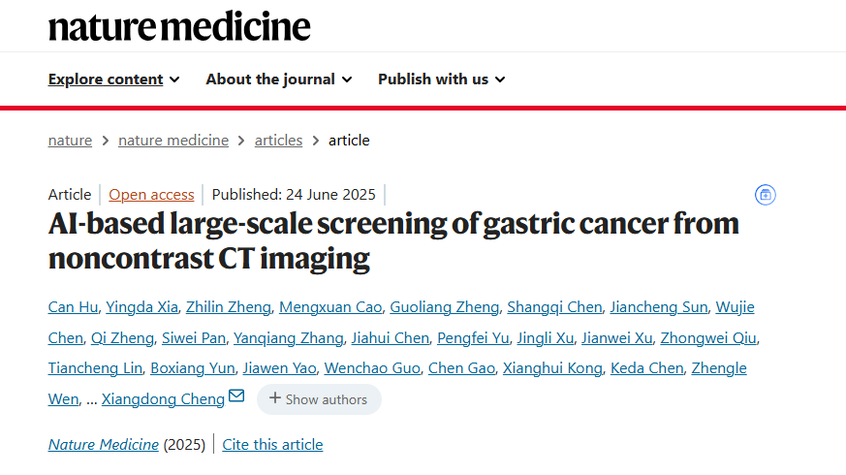Image resolution: width=846 pixels, height=475 pixels.
Task: Navigate to articles breadcrumb
Action: tap(278, 141)
